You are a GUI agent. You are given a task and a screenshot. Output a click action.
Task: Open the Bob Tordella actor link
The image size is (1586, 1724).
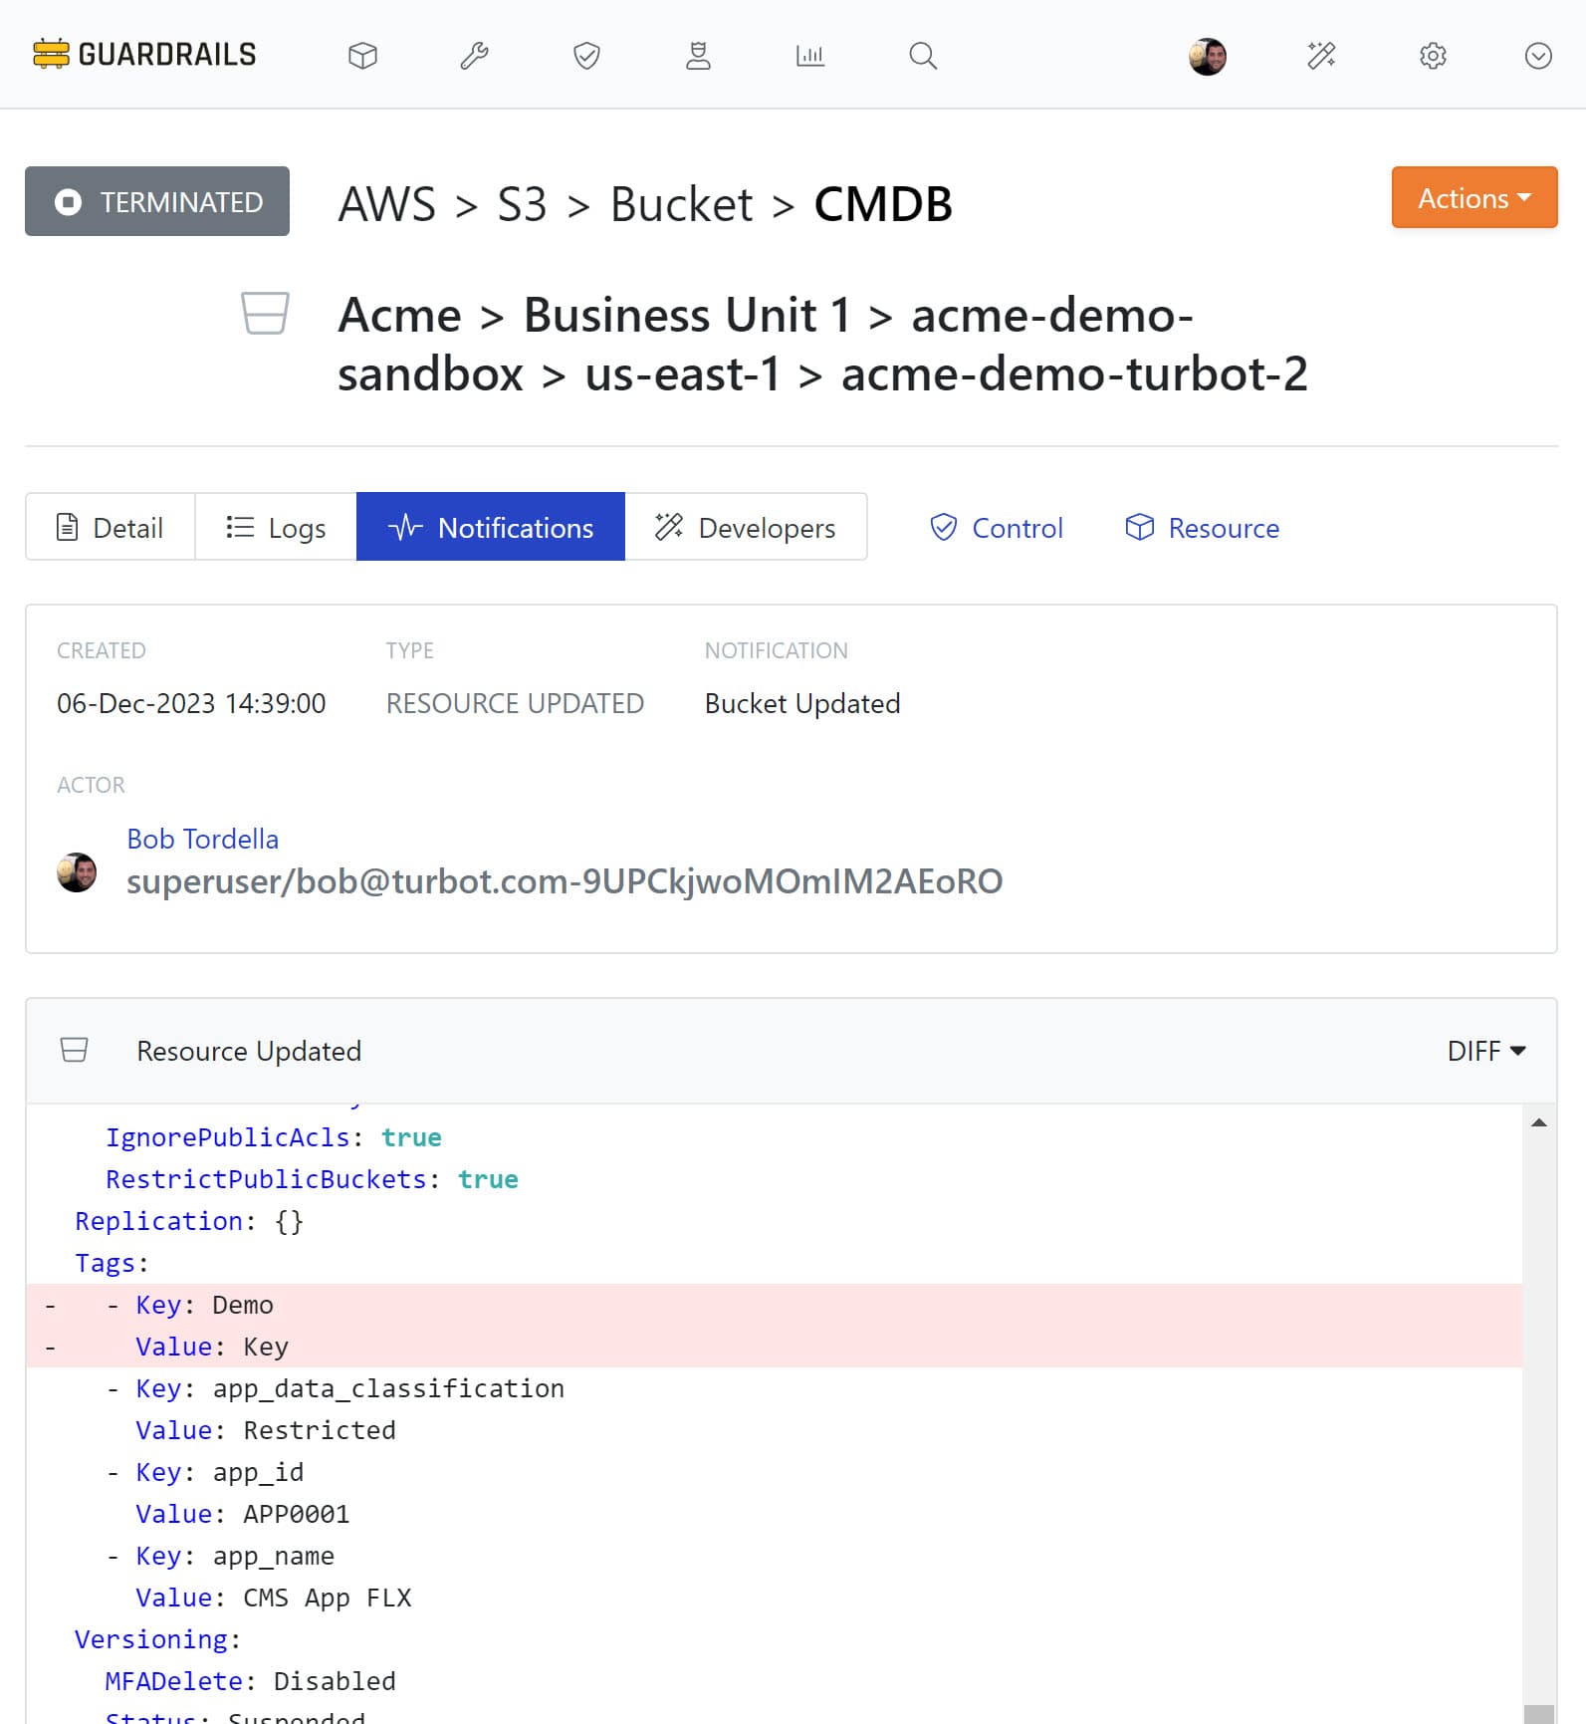[202, 839]
